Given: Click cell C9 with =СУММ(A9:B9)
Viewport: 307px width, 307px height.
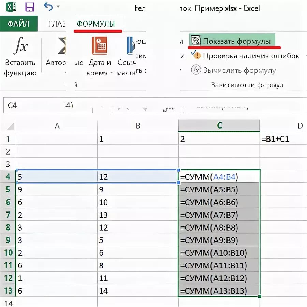Looking at the screenshot, I should coord(219,240).
